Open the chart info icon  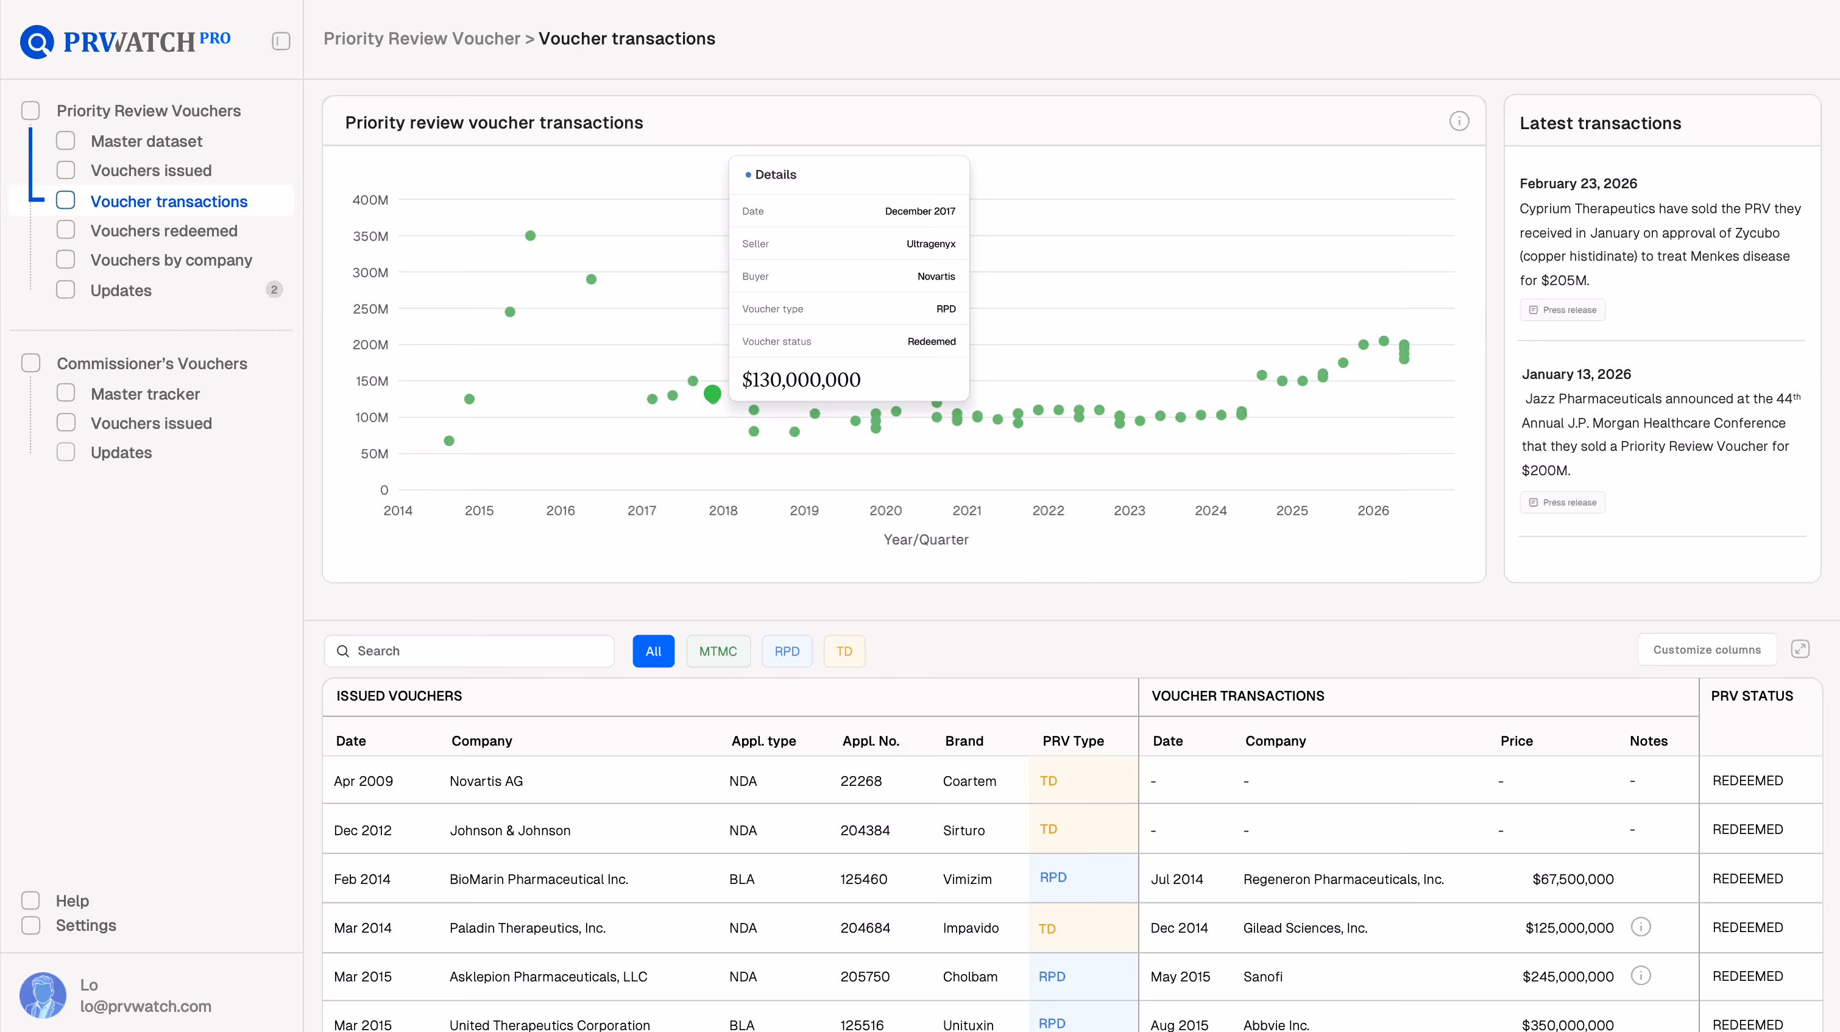coord(1459,121)
